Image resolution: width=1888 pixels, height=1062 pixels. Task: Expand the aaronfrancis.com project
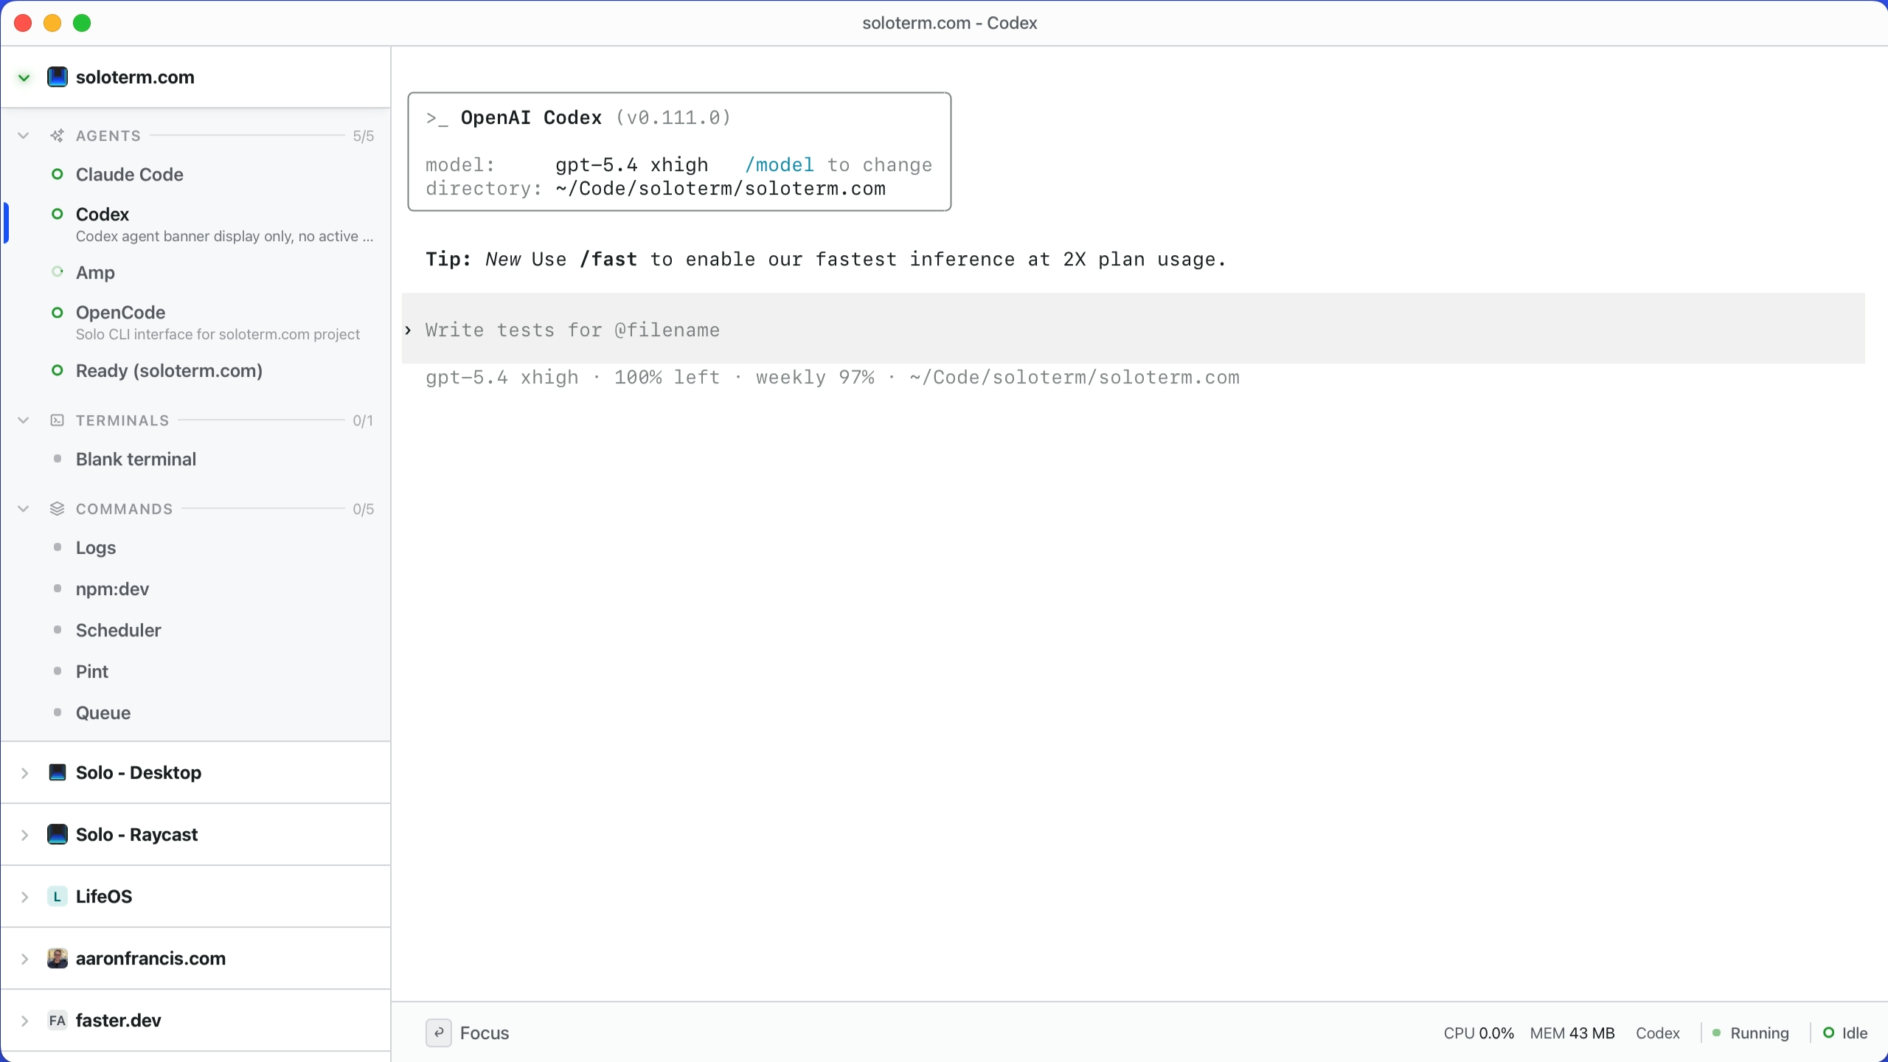point(25,959)
